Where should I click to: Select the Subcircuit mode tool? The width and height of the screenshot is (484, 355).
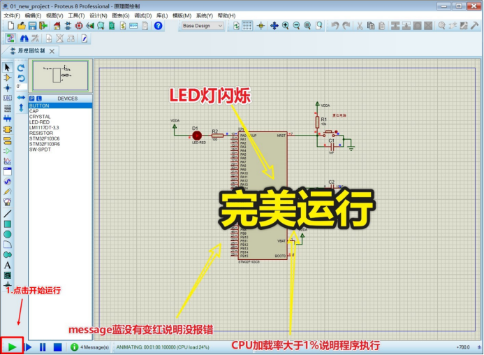[8, 129]
